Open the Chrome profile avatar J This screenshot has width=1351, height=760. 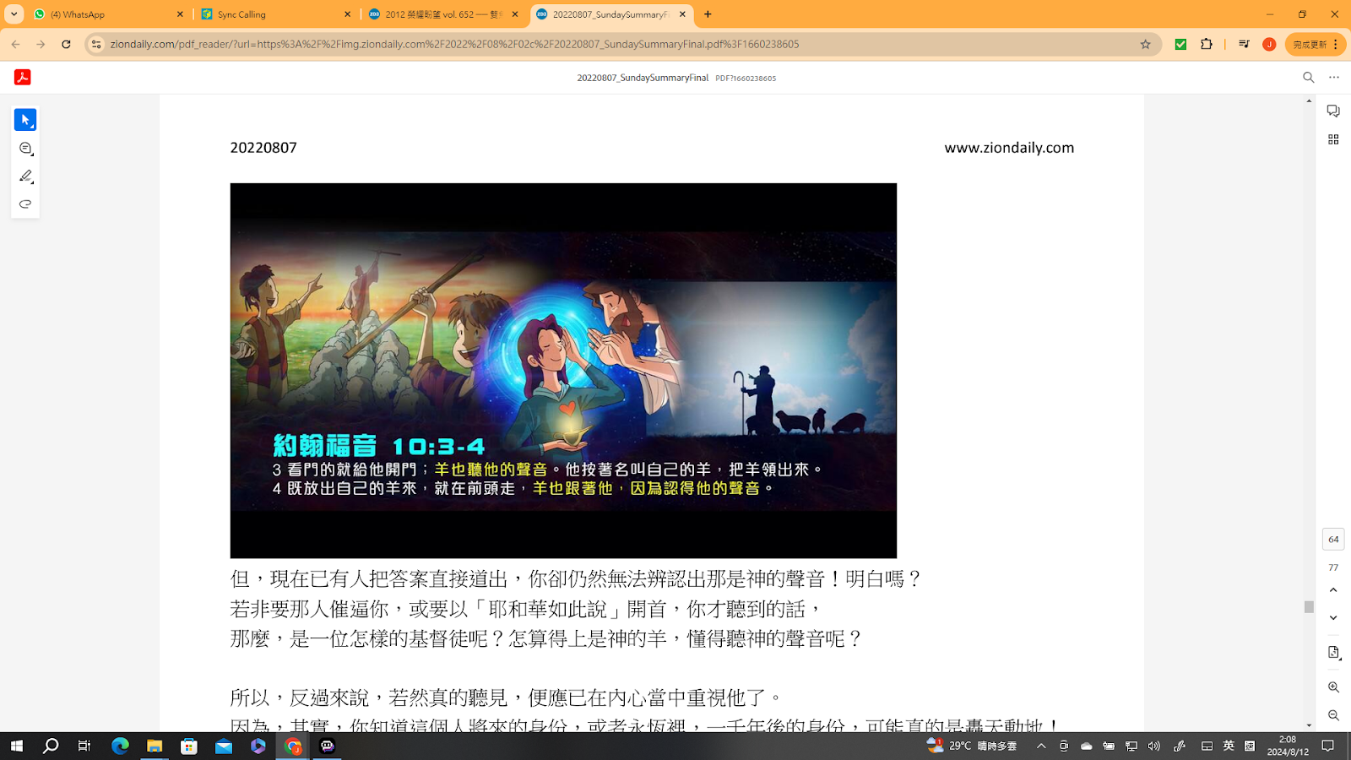tap(1269, 44)
